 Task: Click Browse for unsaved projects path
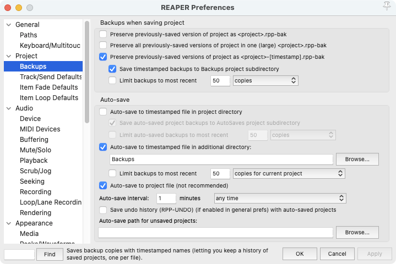pyautogui.click(x=357, y=233)
